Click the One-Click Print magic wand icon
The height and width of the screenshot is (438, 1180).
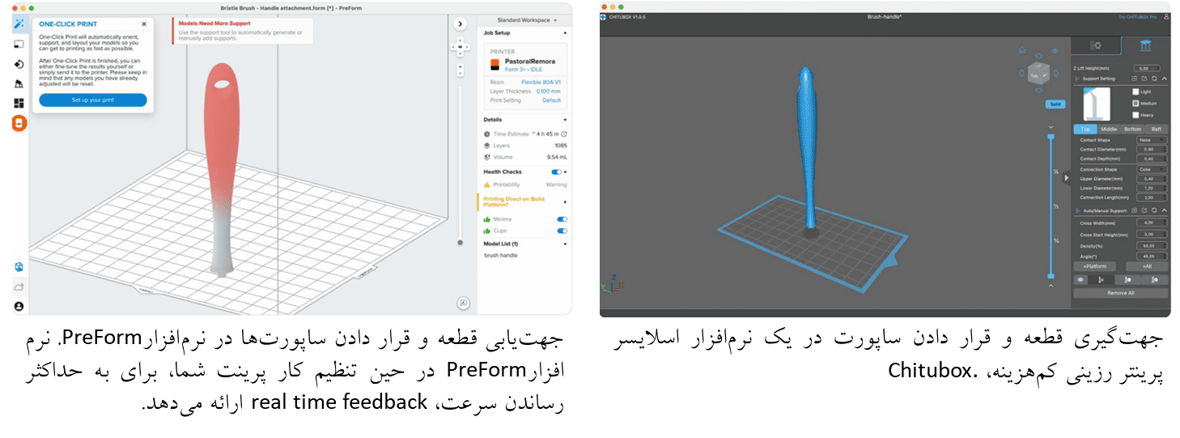[19, 24]
